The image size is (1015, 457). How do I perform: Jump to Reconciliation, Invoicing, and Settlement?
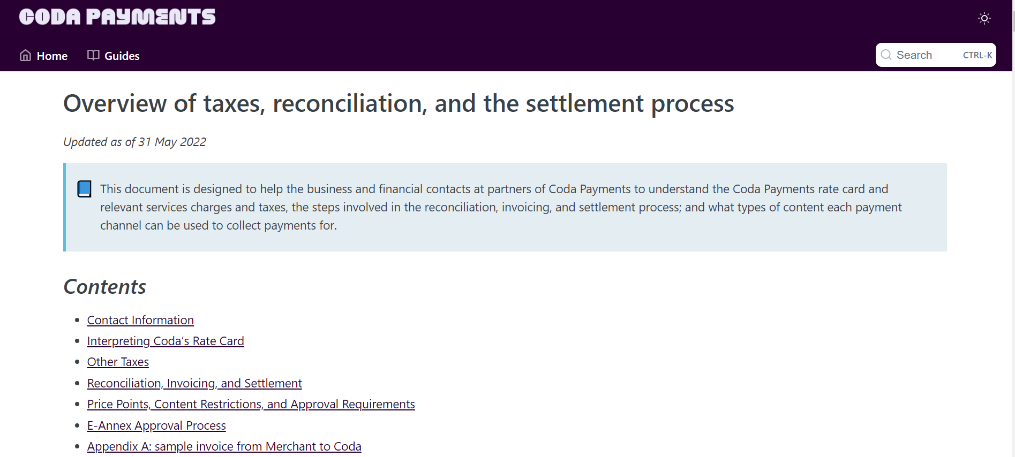point(194,383)
